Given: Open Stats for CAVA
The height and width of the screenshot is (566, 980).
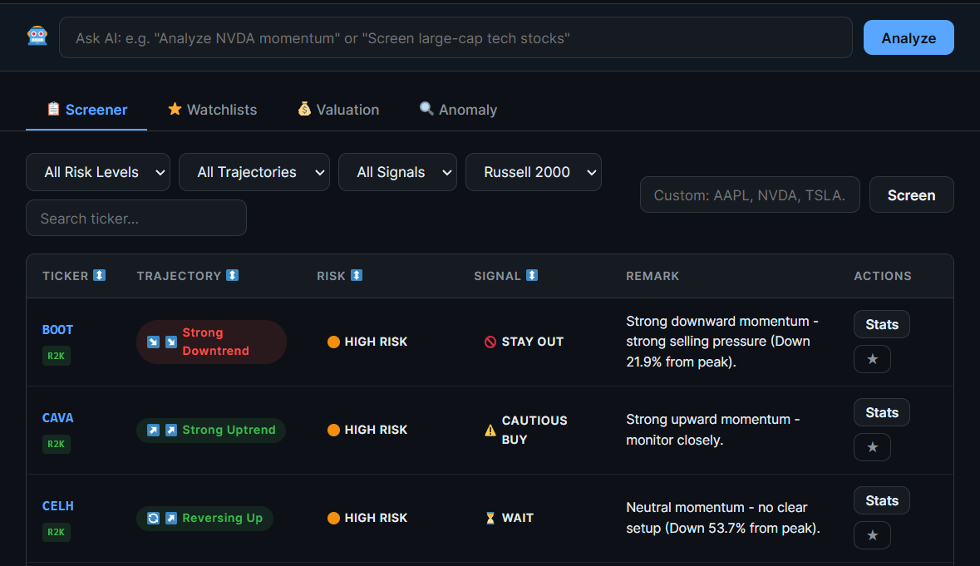Looking at the screenshot, I should (x=882, y=412).
